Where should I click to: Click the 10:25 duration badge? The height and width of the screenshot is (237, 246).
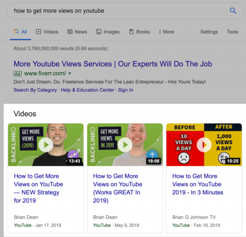pyautogui.click(x=232, y=161)
